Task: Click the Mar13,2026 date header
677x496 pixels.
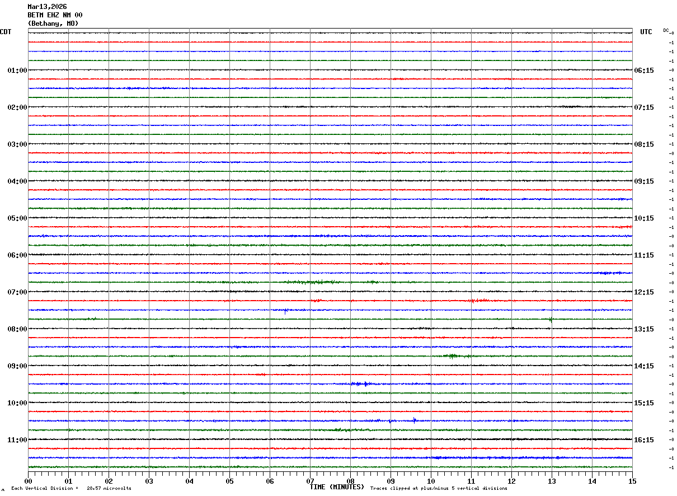Action: [47, 7]
